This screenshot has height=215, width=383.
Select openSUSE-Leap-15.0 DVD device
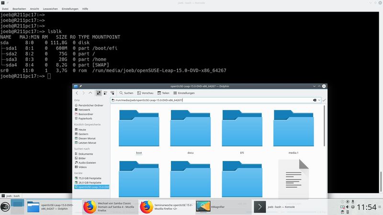[x=92, y=187]
